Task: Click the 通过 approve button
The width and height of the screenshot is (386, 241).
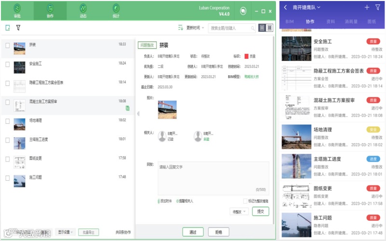Action: (193, 232)
